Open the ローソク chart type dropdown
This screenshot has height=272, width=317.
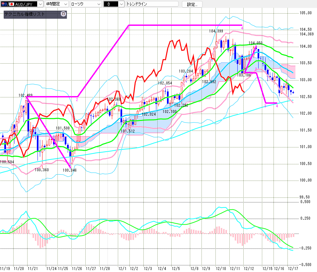pyautogui.click(x=98, y=4)
